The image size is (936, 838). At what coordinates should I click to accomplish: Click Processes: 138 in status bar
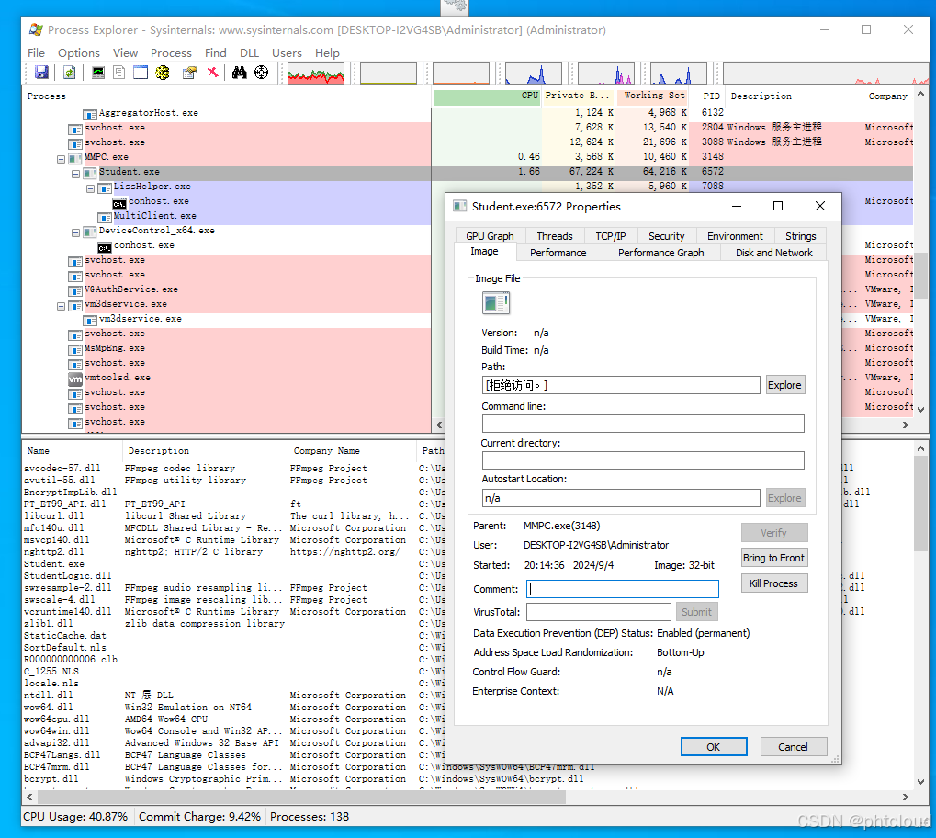tap(310, 817)
